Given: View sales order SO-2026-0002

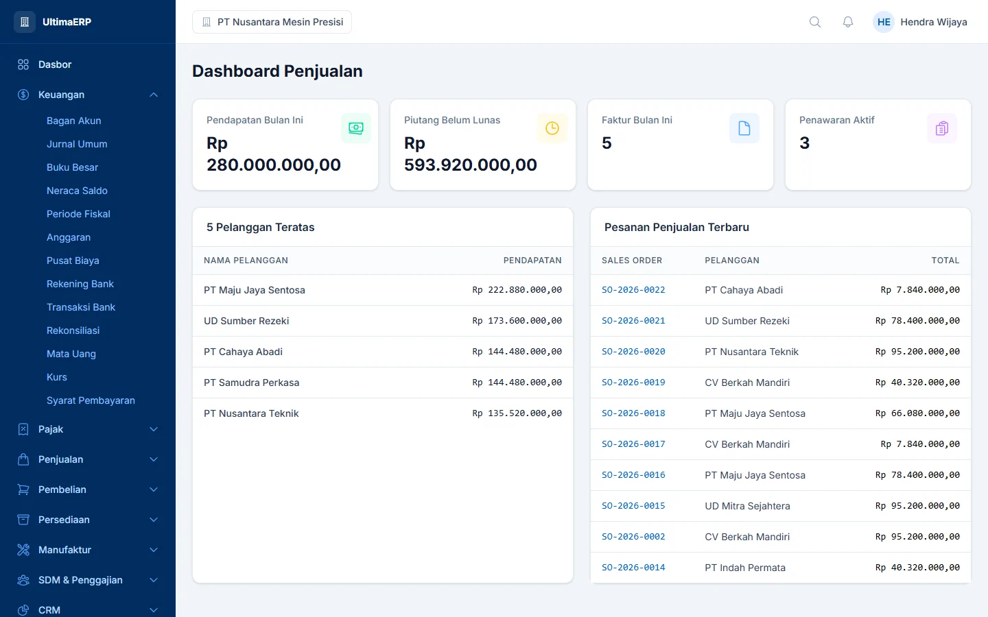Looking at the screenshot, I should point(633,537).
